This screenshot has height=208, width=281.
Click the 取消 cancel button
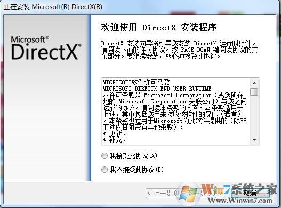[250, 193]
